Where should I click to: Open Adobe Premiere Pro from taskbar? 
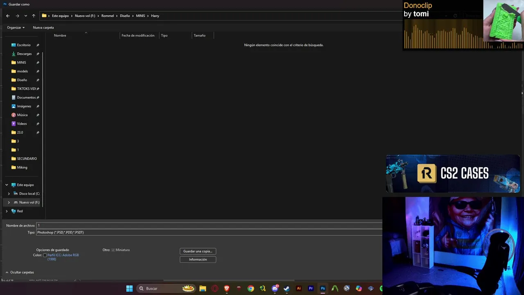(311, 288)
